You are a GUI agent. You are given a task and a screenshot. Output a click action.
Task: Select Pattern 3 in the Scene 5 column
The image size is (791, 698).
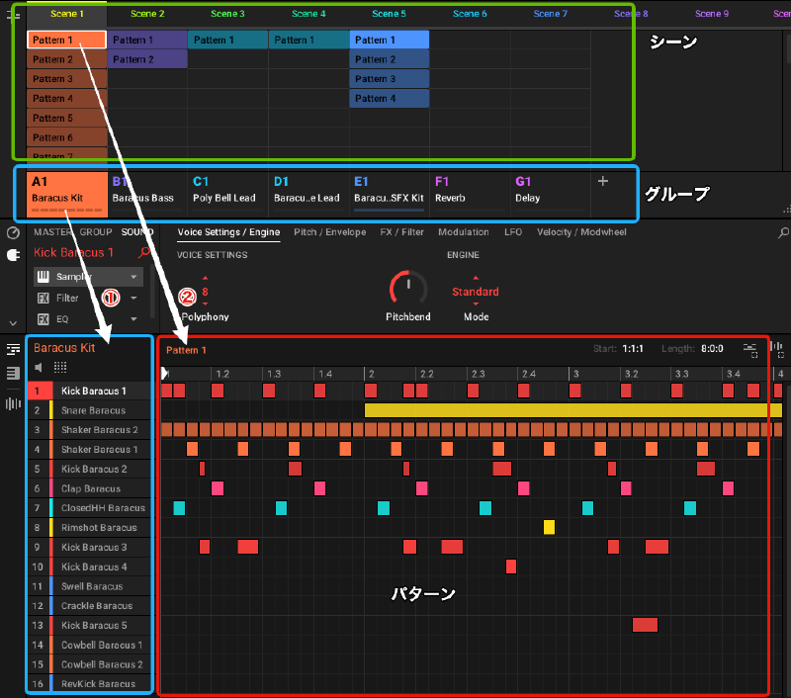point(389,79)
